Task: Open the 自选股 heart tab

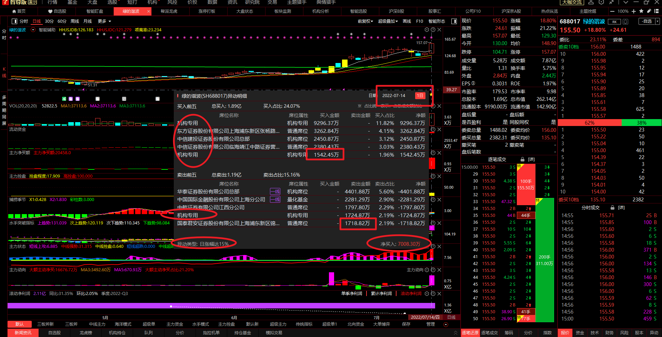Action: pos(57,11)
